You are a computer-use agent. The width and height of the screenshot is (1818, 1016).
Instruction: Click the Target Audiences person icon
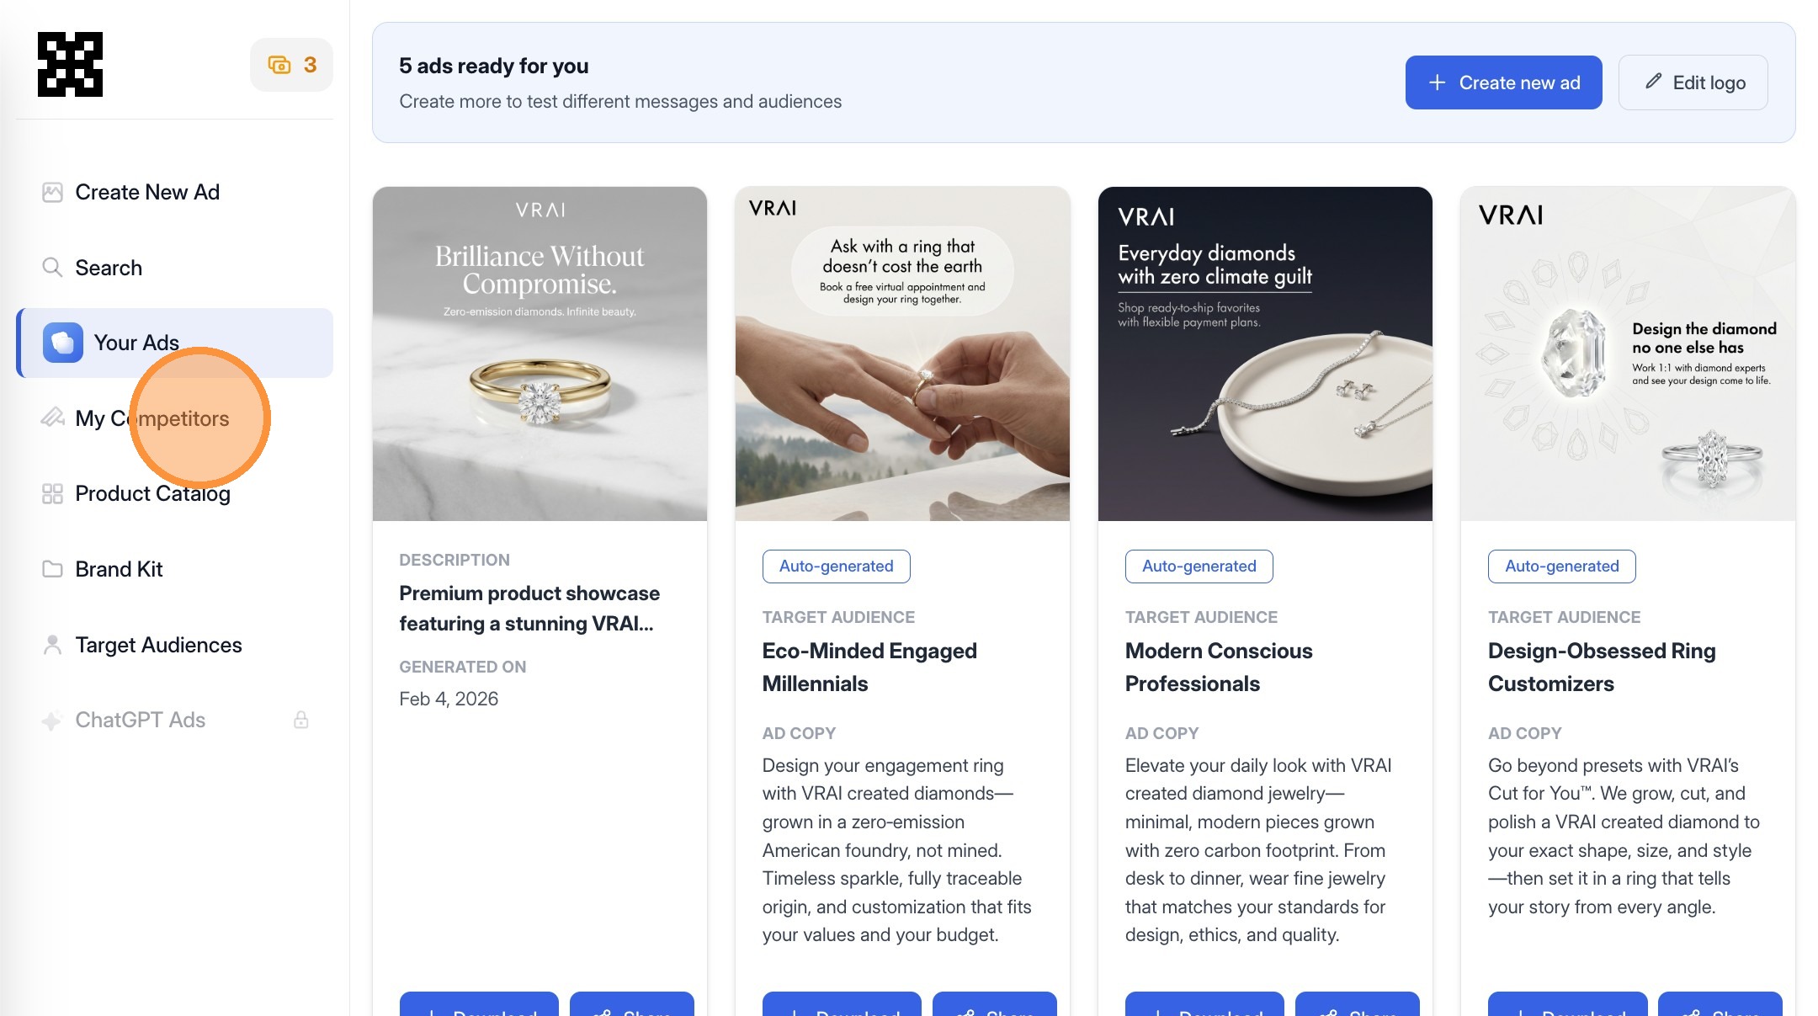pos(52,645)
